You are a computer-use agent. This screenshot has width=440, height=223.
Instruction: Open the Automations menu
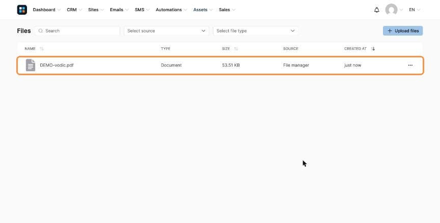(x=171, y=10)
